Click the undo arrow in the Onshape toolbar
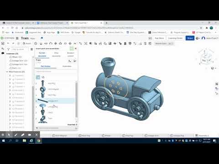The image size is (219, 164). [x=8, y=43]
